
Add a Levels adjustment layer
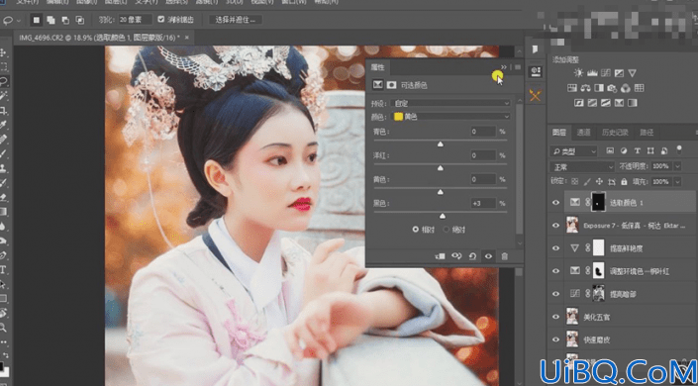592,73
